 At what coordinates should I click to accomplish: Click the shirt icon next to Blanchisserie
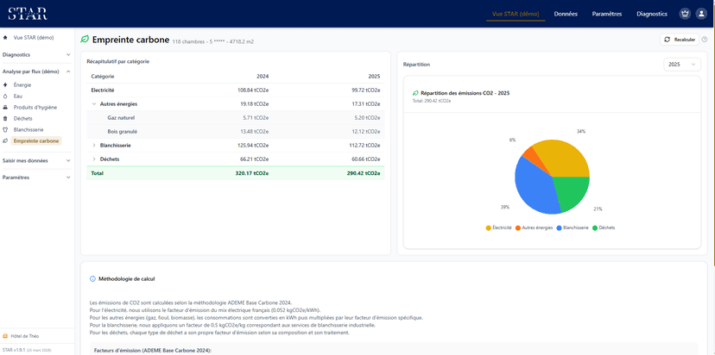[x=5, y=130]
